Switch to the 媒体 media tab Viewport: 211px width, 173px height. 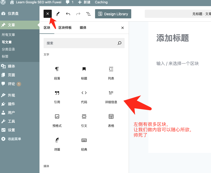pos(83,28)
